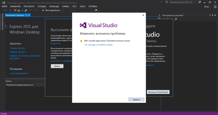The width and height of the screenshot is (218, 115).
Task: Close the Solution Explorer panel
Action: pyautogui.click(x=215, y=15)
